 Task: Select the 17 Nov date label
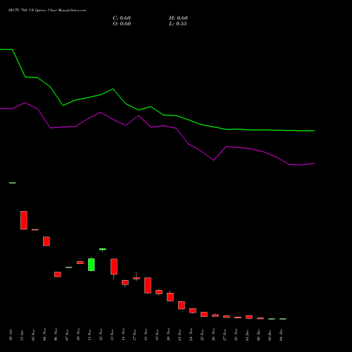[x=134, y=335]
